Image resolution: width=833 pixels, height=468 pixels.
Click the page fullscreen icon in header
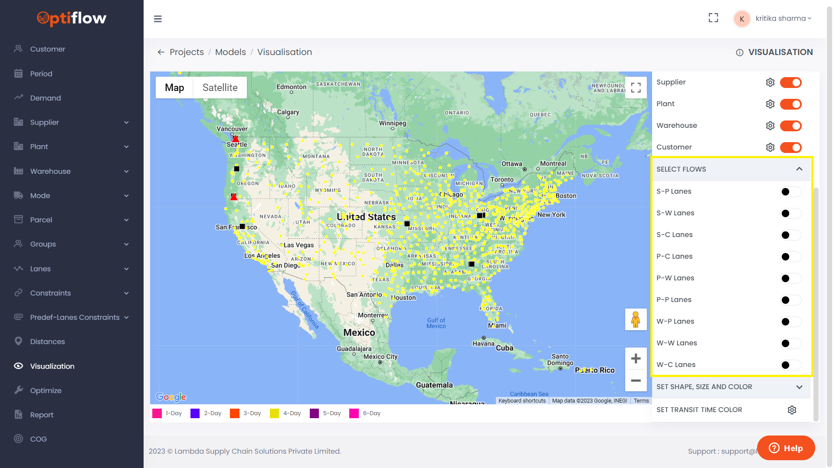[x=713, y=18]
